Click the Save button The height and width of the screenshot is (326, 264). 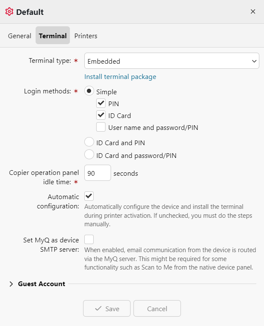point(107,309)
